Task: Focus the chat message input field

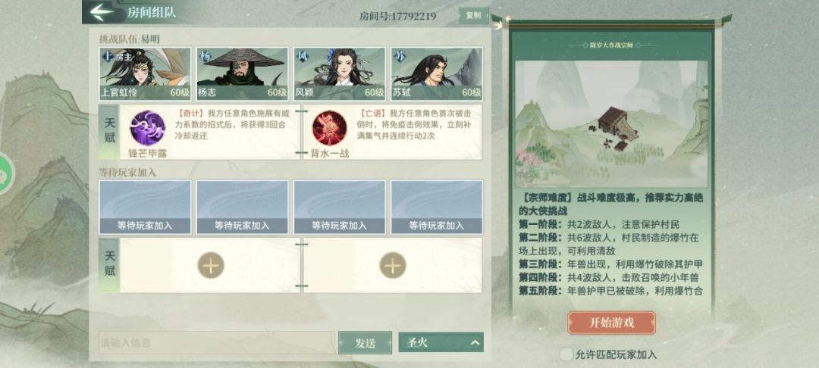Action: coord(217,342)
